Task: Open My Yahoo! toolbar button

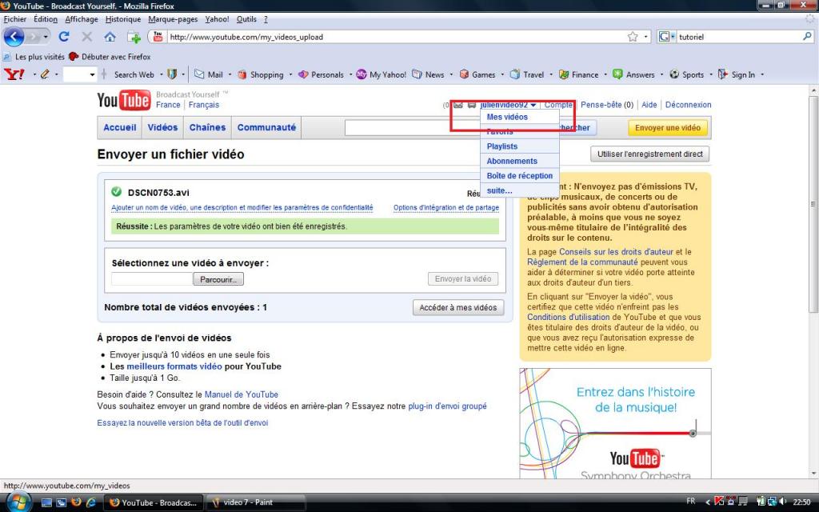Action: click(382, 74)
